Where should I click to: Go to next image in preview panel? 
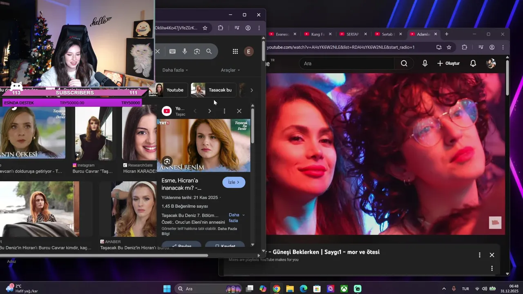(x=210, y=111)
